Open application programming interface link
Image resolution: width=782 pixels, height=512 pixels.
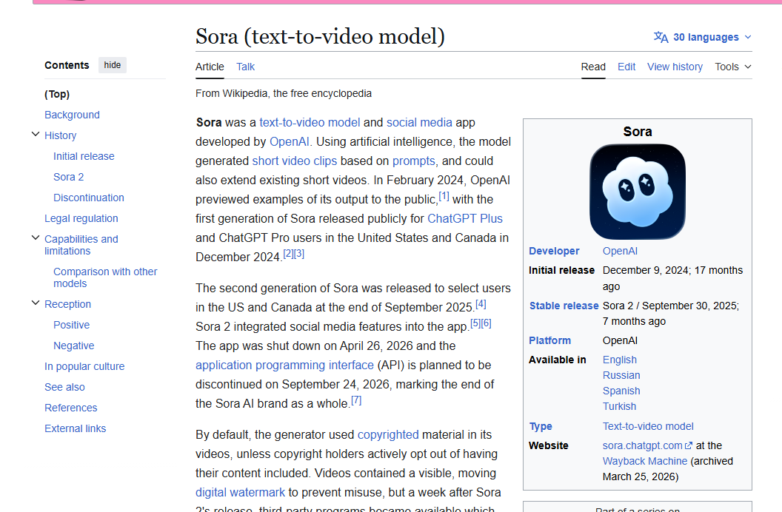[x=285, y=365]
